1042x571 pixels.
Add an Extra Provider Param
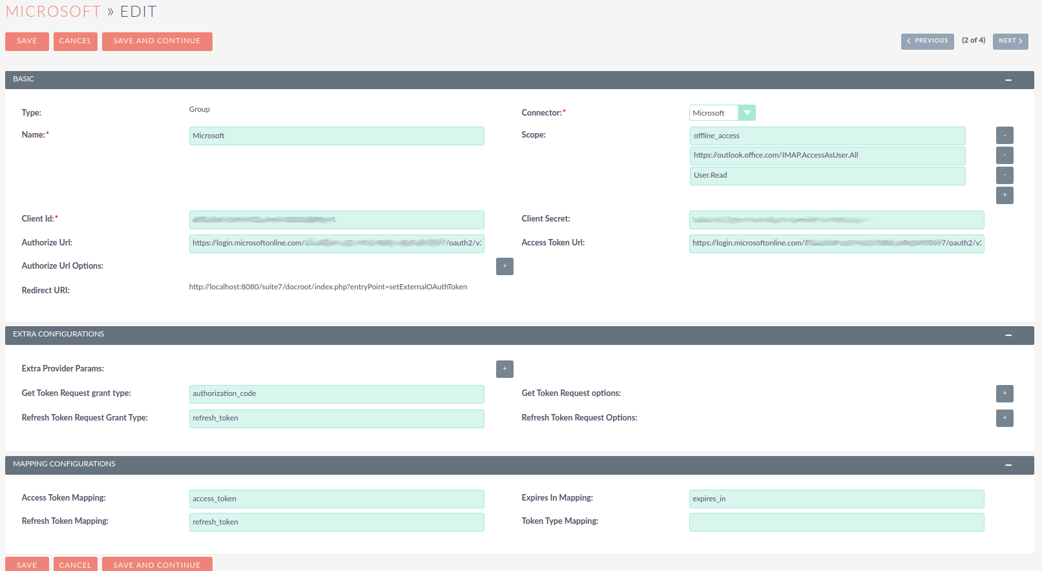tap(505, 369)
